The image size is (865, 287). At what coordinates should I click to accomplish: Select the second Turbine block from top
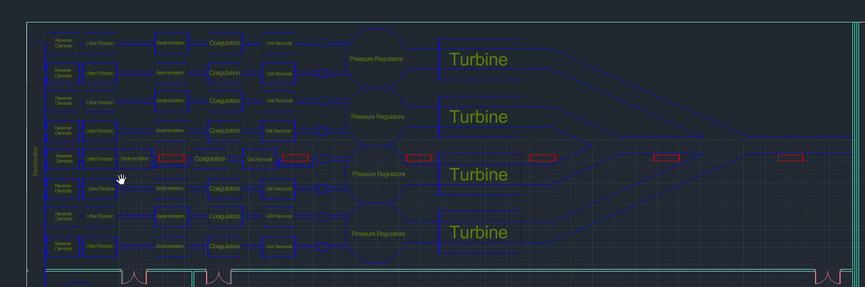coord(479,117)
